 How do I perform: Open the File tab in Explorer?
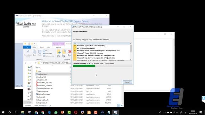tap(27, 47)
